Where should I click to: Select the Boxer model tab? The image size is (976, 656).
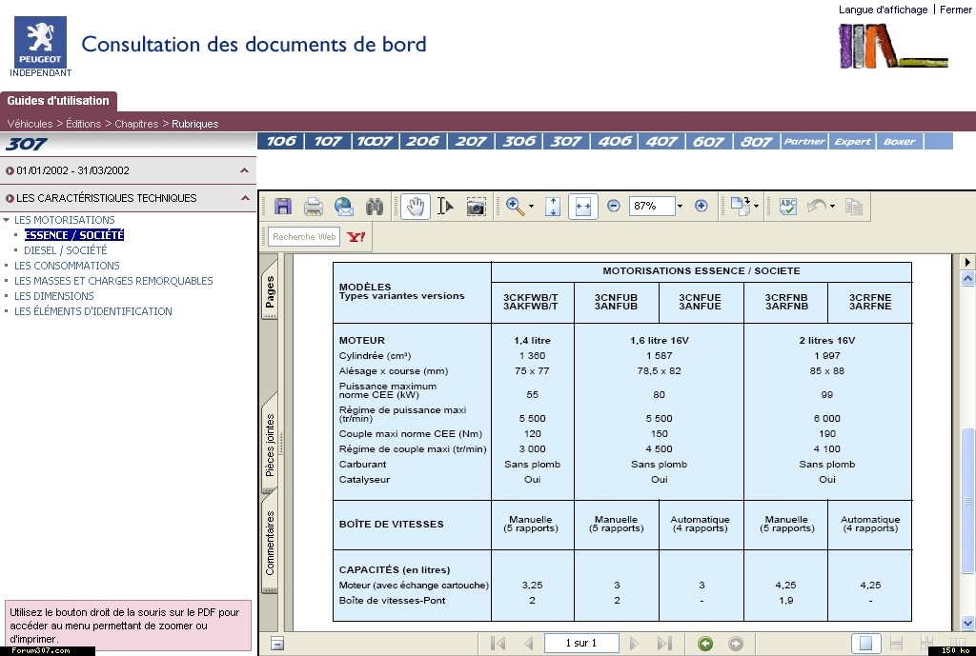click(x=900, y=141)
